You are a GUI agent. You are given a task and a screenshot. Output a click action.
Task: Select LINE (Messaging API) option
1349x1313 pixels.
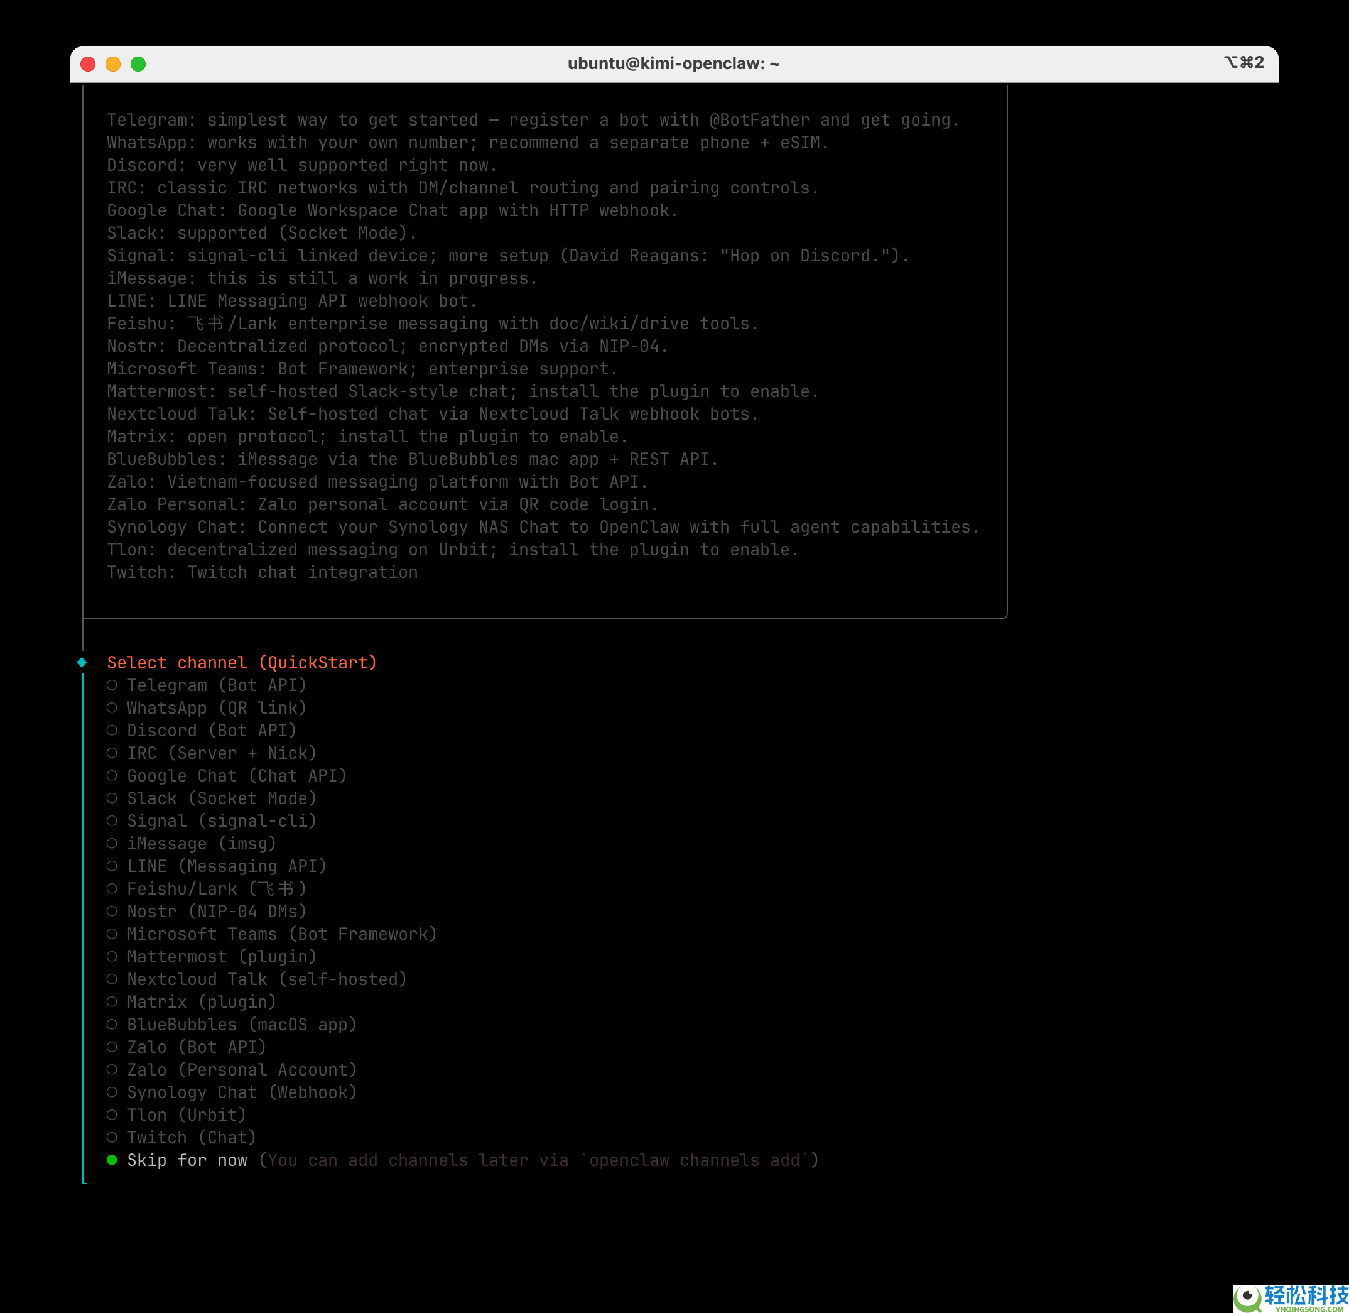click(217, 866)
